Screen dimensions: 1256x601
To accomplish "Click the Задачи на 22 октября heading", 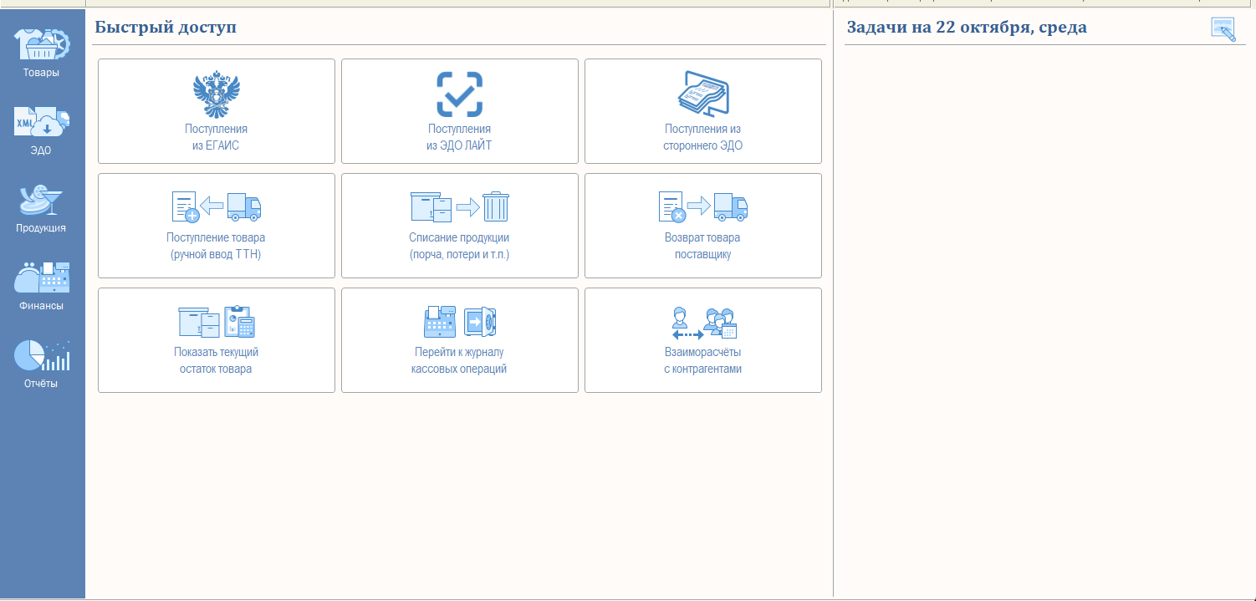I will point(967,28).
